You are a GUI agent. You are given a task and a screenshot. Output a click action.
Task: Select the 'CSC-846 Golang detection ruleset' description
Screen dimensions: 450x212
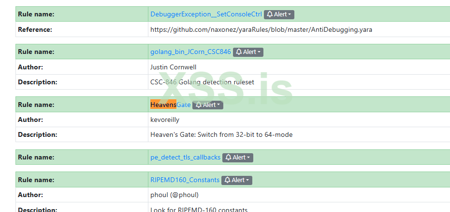[203, 82]
